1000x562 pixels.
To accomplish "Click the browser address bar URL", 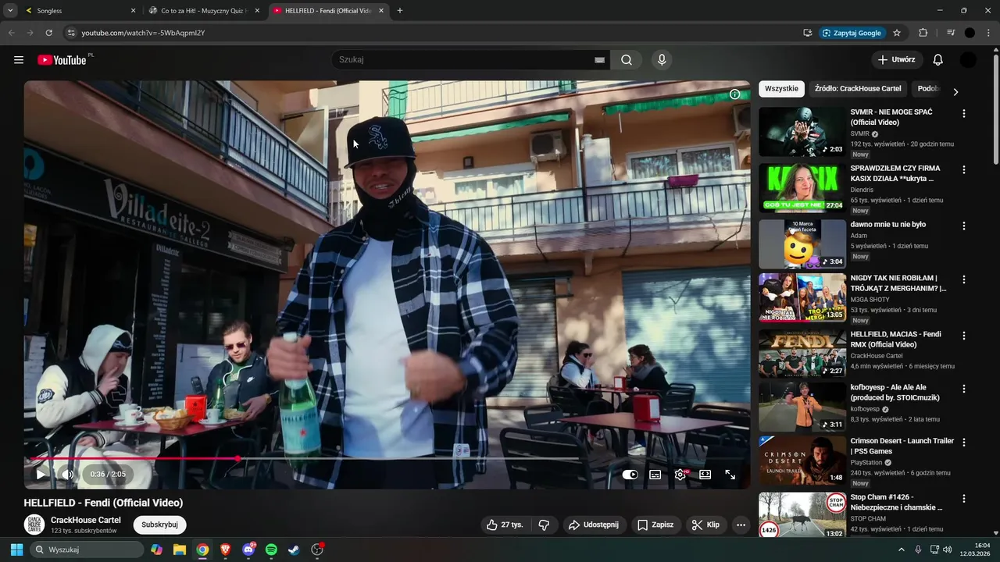I will [143, 33].
